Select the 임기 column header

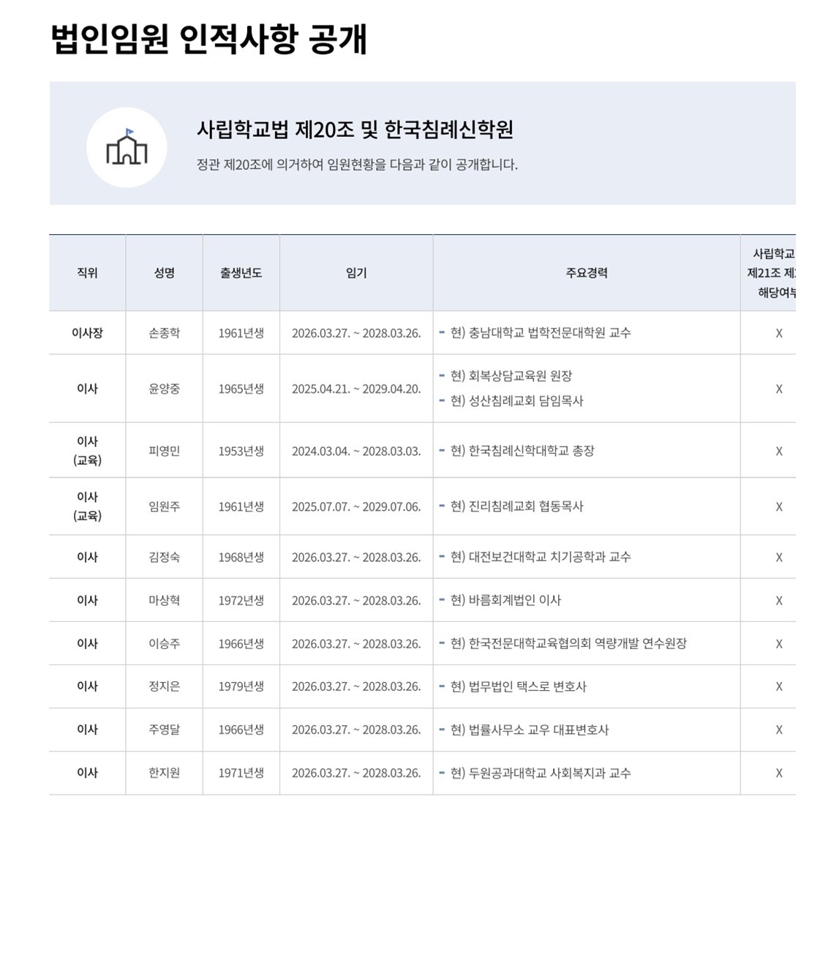356,273
